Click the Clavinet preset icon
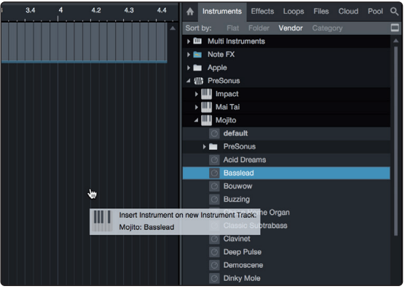 pyautogui.click(x=214, y=239)
